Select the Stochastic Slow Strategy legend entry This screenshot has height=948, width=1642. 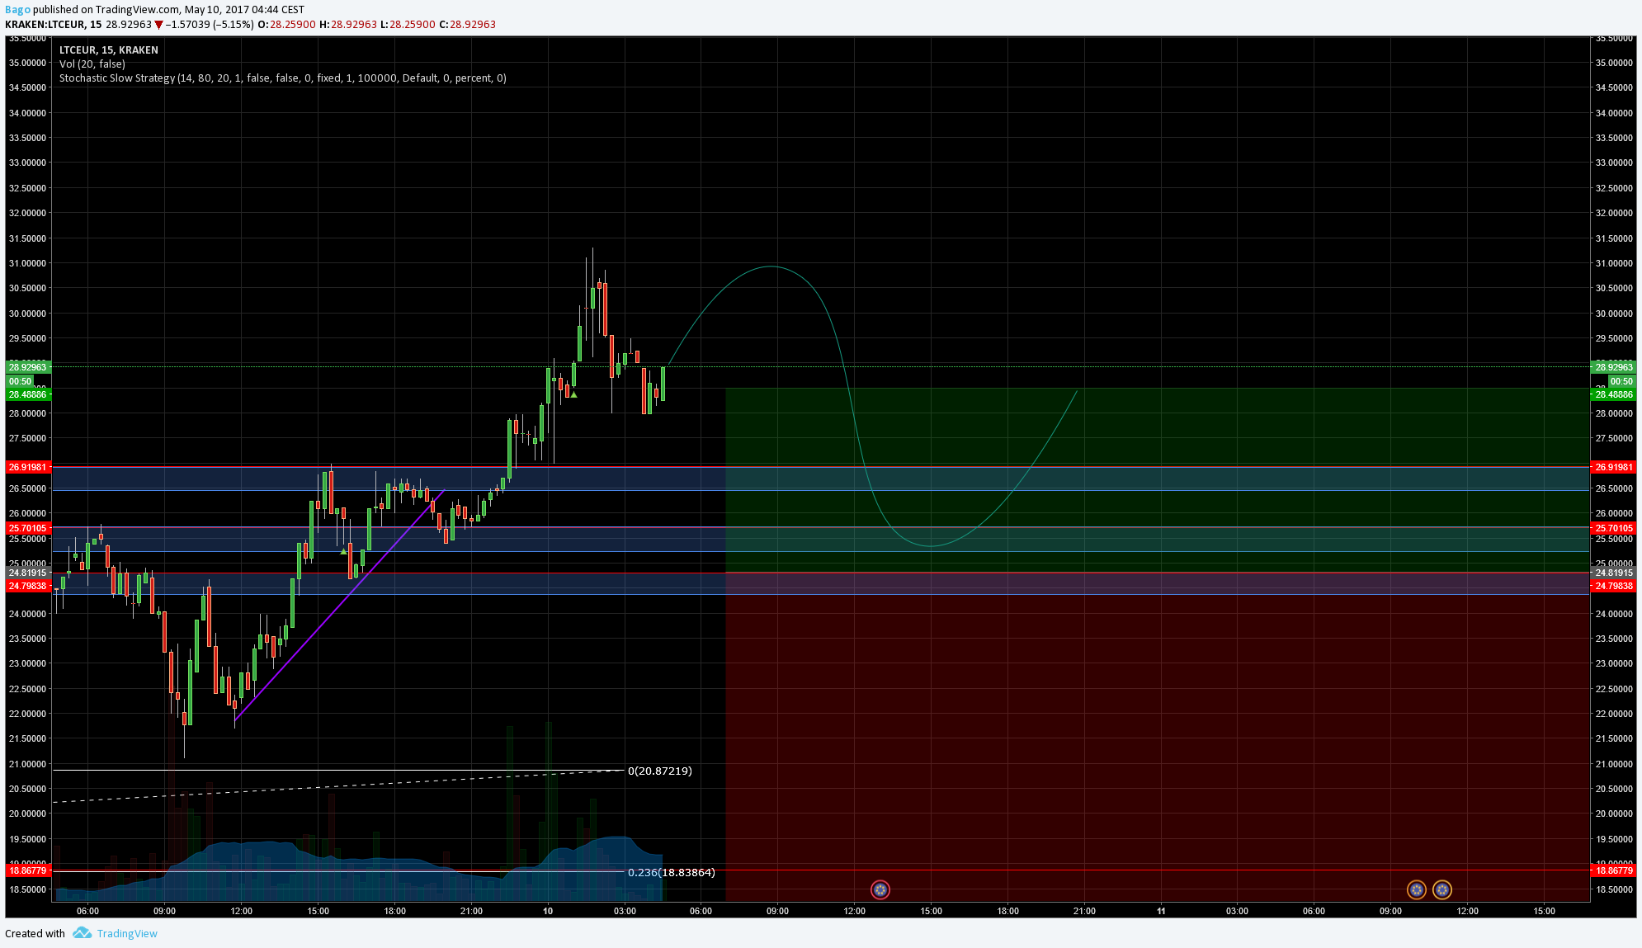[283, 78]
